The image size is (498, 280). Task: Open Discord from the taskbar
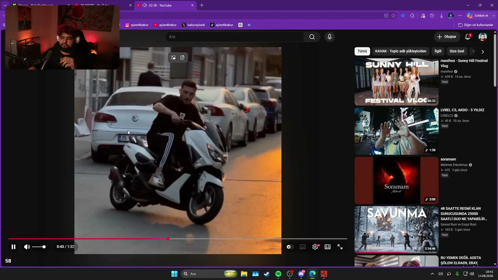(301, 274)
